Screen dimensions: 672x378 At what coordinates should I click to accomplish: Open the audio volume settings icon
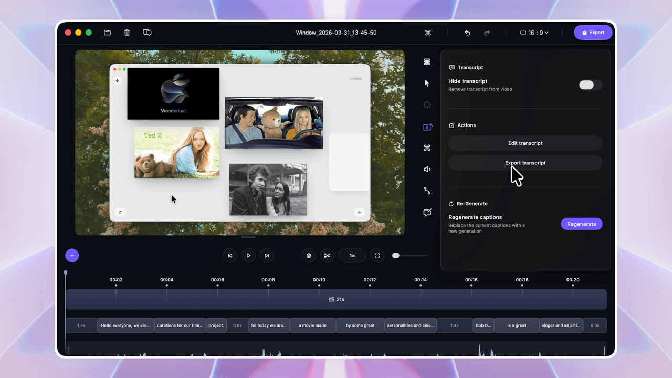tap(427, 169)
